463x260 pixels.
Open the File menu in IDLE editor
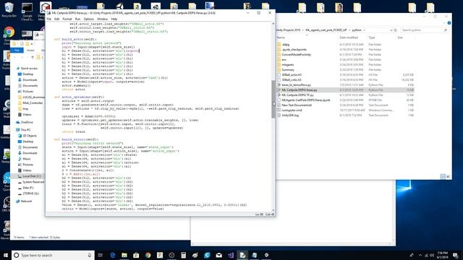[49, 19]
